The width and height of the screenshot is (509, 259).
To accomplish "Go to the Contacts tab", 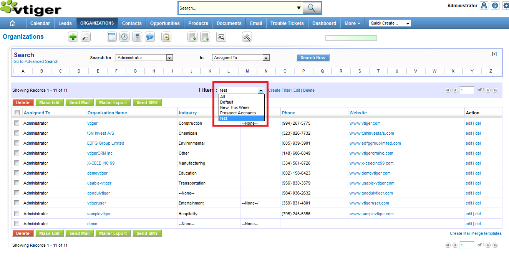I will (132, 23).
